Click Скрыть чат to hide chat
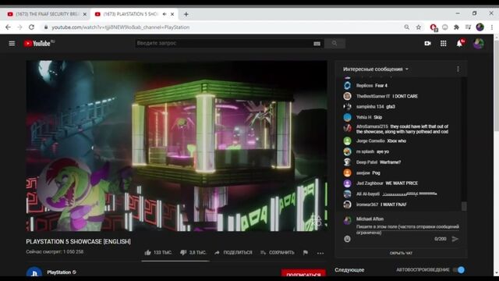Image resolution: width=499 pixels, height=281 pixels. pyautogui.click(x=401, y=253)
